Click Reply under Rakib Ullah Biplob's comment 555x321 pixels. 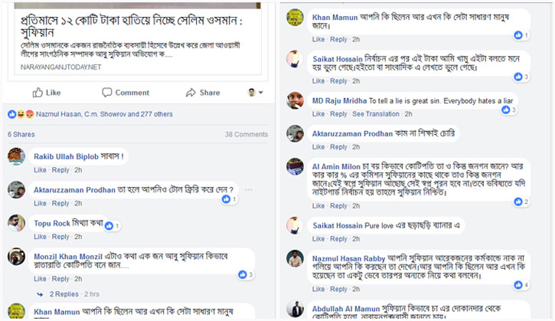click(60, 170)
